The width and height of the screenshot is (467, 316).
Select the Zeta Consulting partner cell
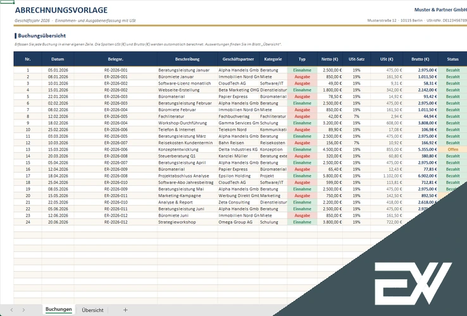[239, 202]
